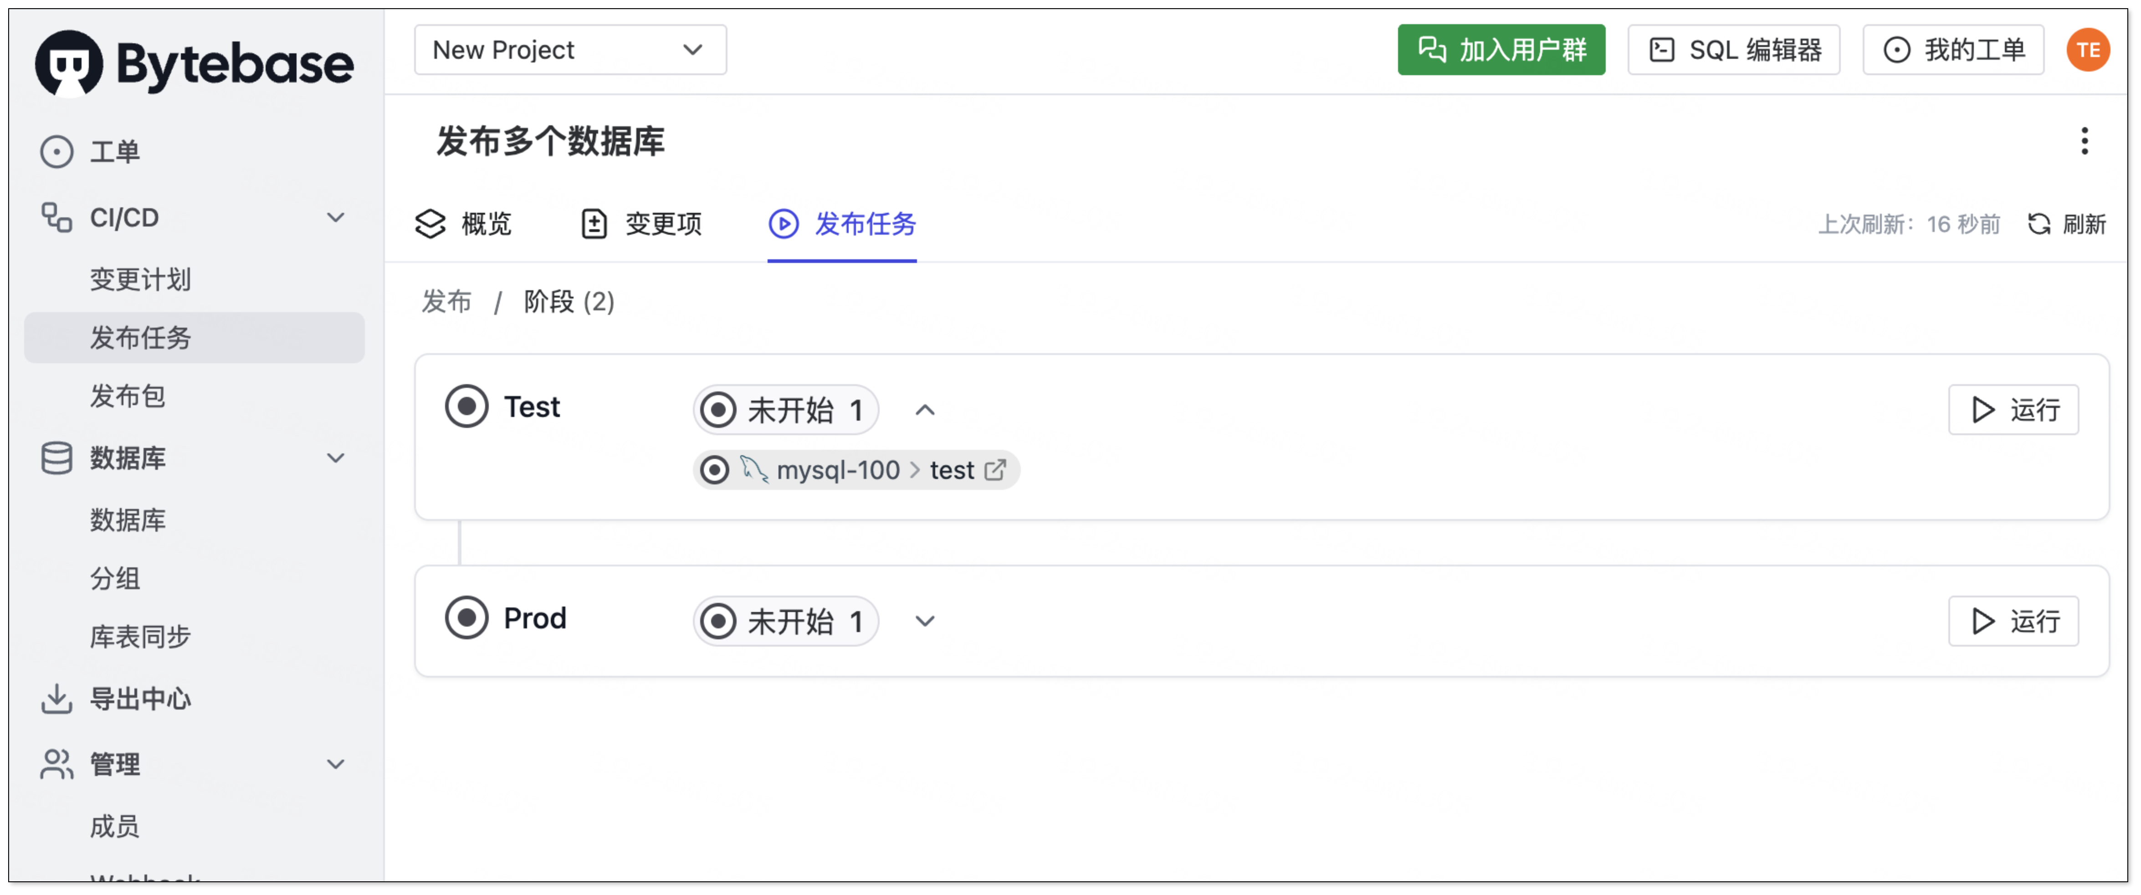
Task: Click the 加入用户群 green button
Action: pos(1501,50)
